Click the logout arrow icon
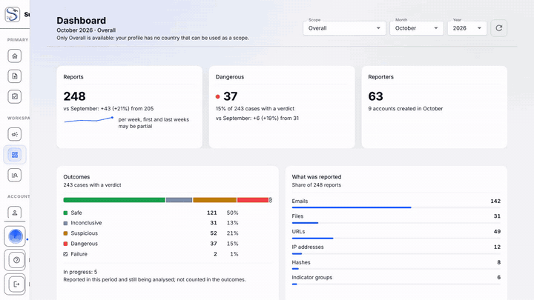Image resolution: width=534 pixels, height=300 pixels. click(x=15, y=284)
